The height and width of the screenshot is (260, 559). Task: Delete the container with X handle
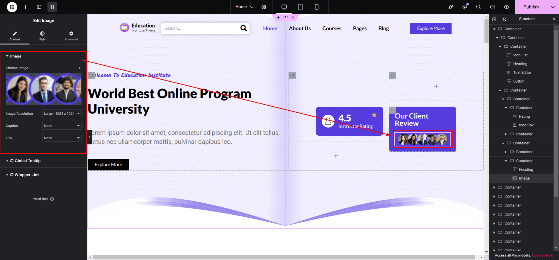point(293,17)
